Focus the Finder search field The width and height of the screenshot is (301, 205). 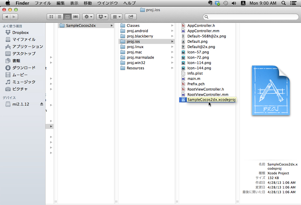251,17
